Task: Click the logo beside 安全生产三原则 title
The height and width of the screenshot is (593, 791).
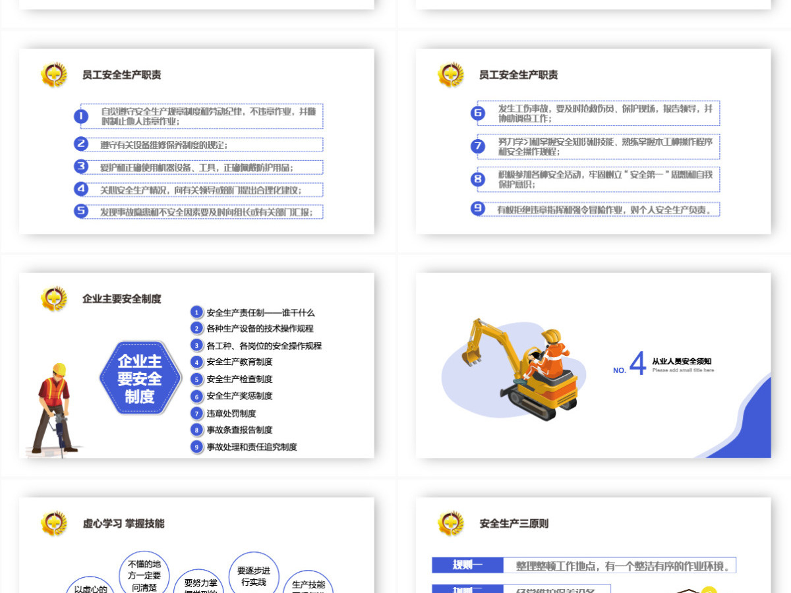Action: 451,523
